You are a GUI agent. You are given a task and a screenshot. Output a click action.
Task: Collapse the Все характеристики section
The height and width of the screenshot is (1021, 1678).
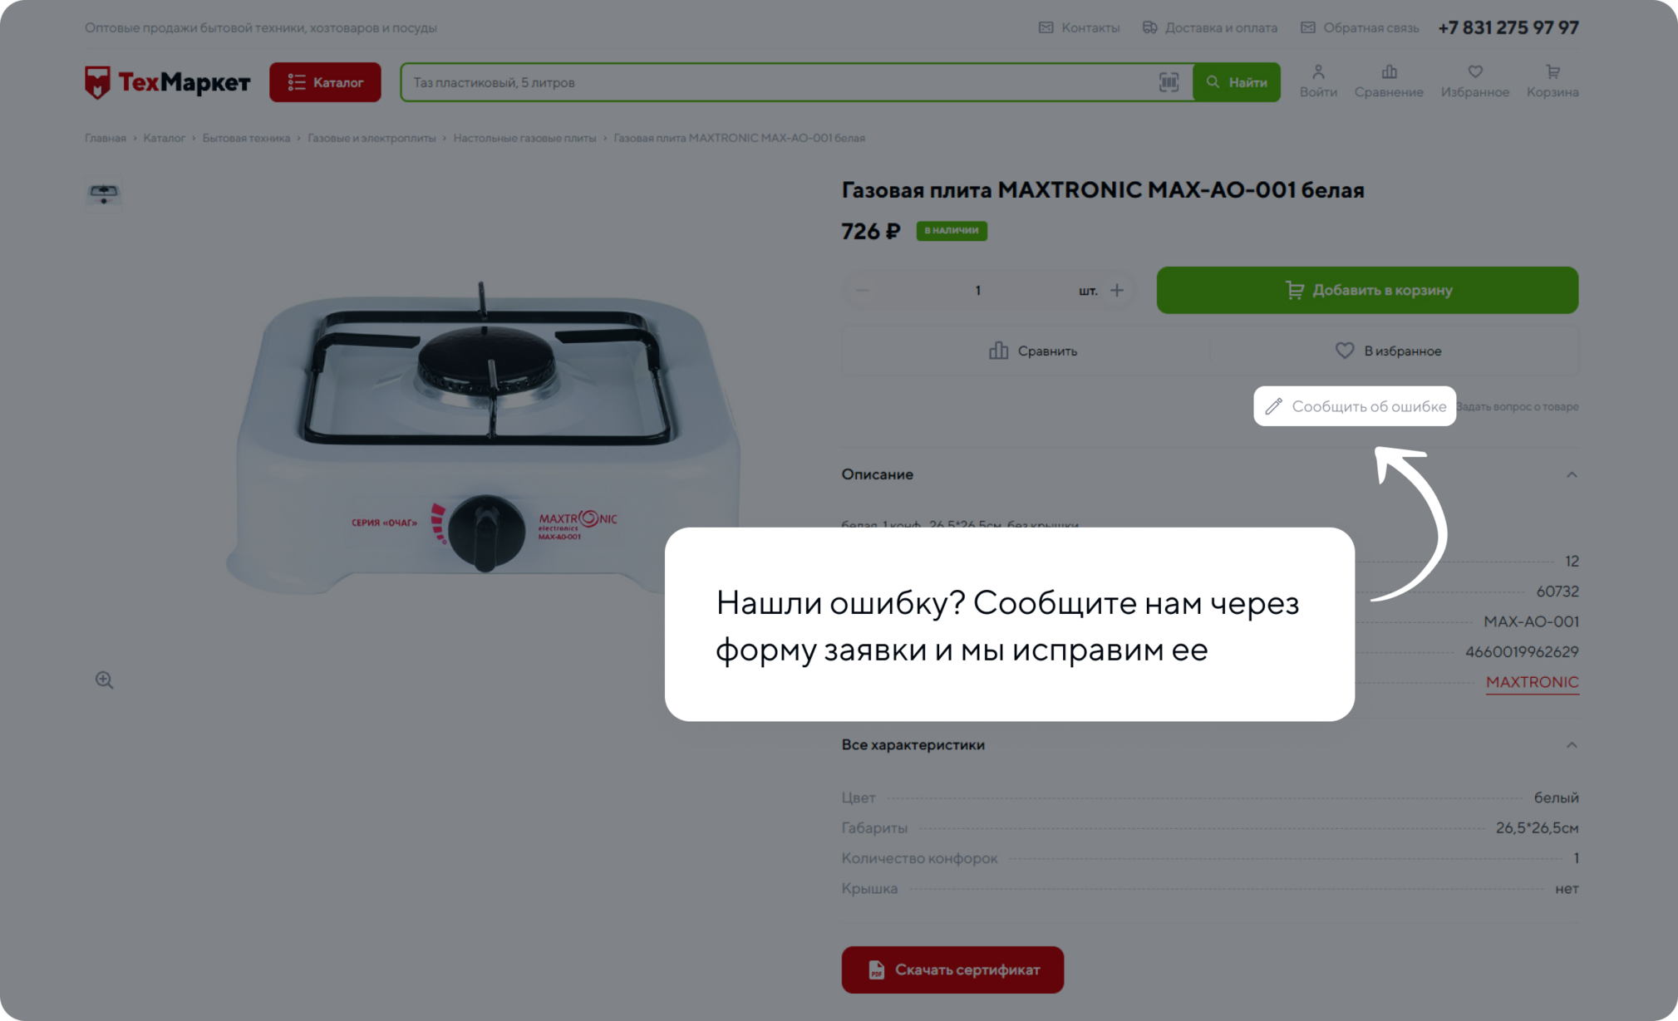(x=1571, y=744)
